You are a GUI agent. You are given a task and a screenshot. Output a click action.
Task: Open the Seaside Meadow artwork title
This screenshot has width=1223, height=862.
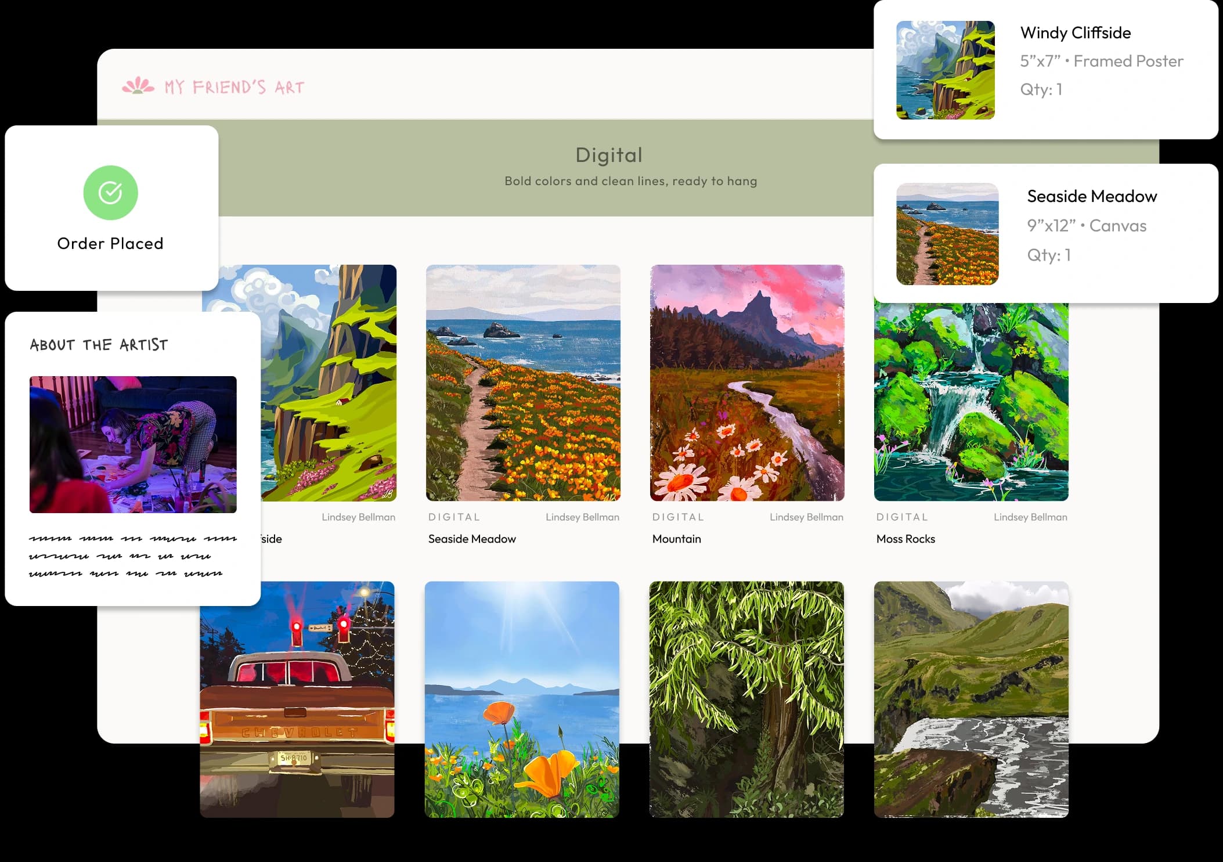pos(471,539)
